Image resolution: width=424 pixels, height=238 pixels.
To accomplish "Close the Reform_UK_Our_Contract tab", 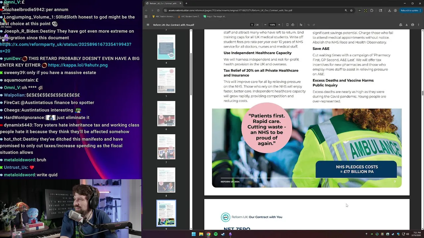I will pos(181,3).
